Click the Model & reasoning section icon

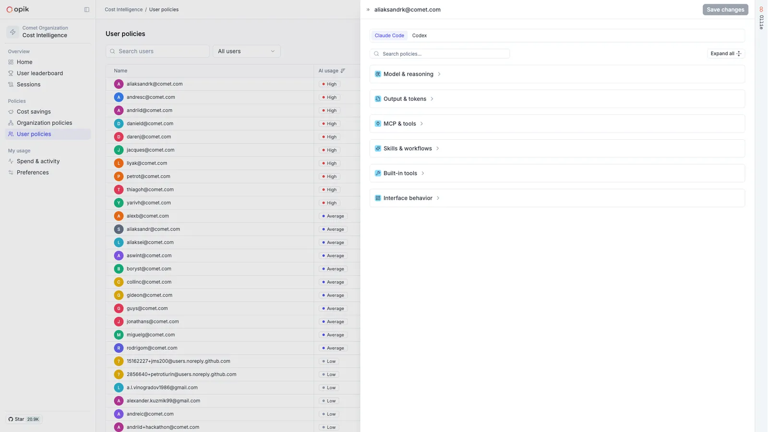pos(378,74)
